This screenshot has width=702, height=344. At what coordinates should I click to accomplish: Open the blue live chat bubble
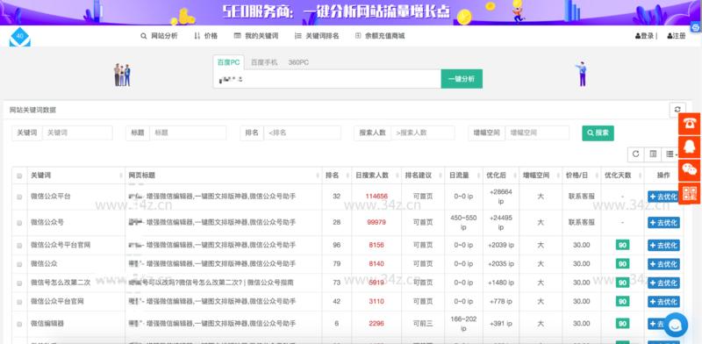coord(676,325)
